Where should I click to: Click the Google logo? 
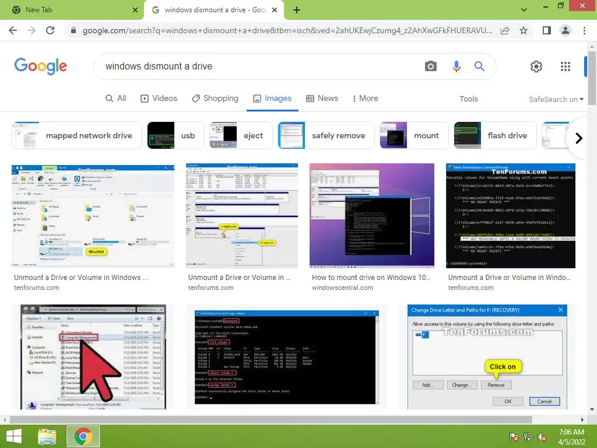click(x=41, y=66)
